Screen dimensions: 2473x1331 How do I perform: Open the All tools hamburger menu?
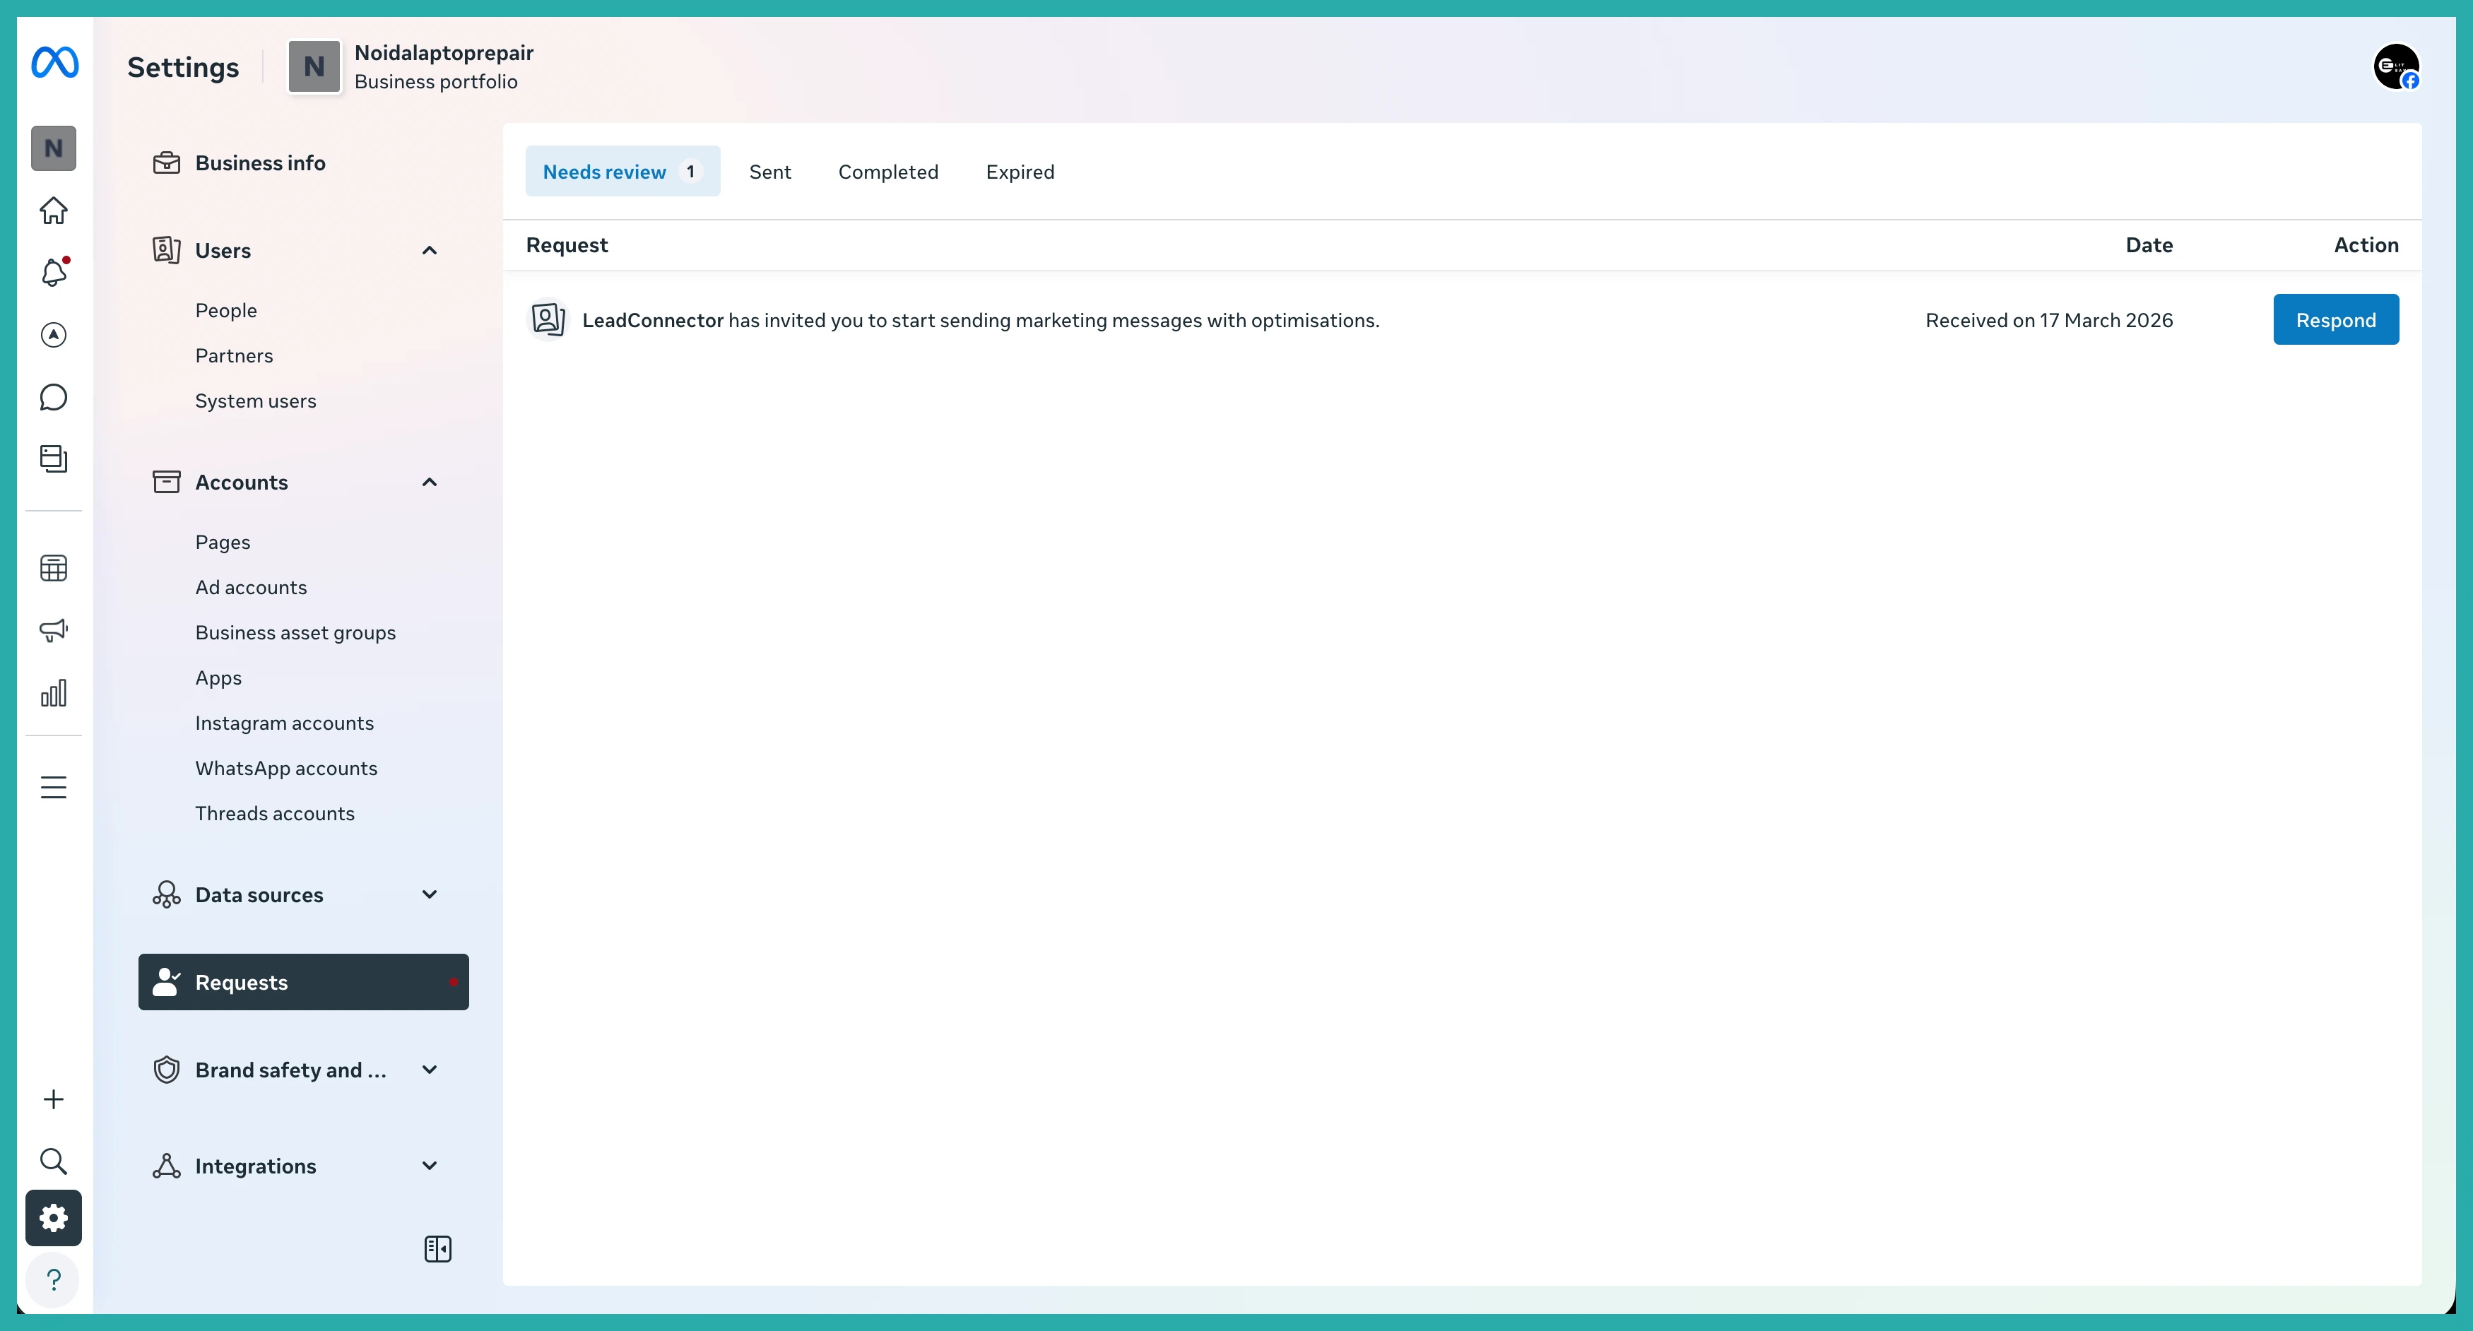[x=54, y=788]
